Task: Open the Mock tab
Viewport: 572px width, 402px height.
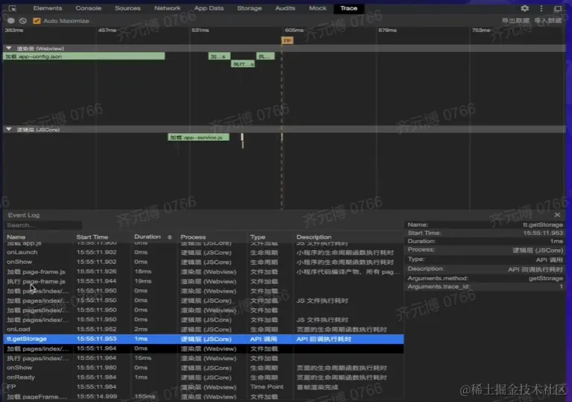Action: click(x=318, y=8)
